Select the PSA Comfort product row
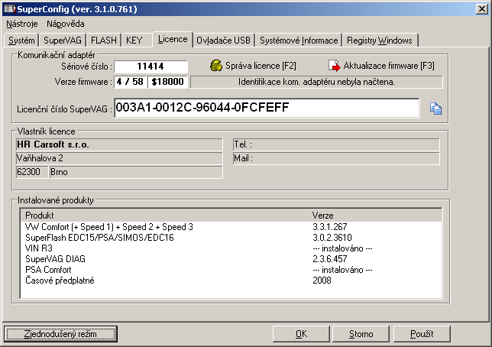 (x=231, y=270)
